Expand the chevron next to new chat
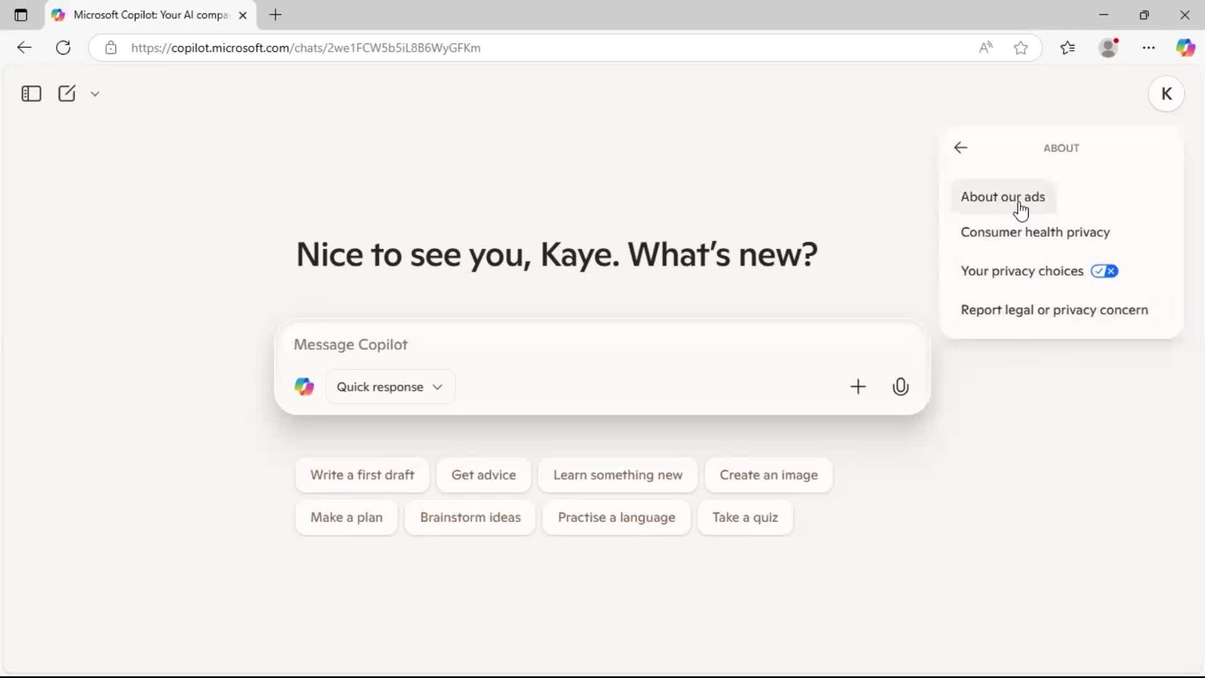The height and width of the screenshot is (678, 1205). click(x=95, y=94)
